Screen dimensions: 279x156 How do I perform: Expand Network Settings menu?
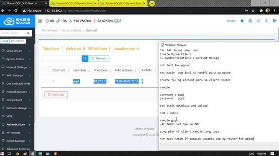coord(17,67)
